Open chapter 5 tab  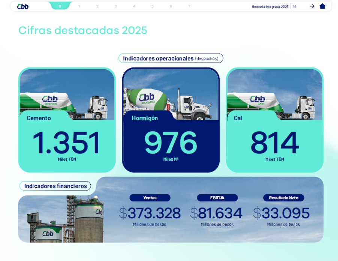point(153,6)
